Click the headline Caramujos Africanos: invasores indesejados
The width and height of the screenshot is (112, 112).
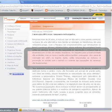point(54,34)
